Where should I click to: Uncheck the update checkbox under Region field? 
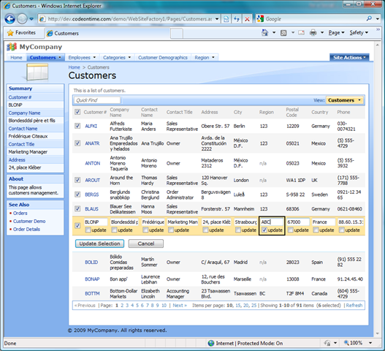[x=264, y=230]
